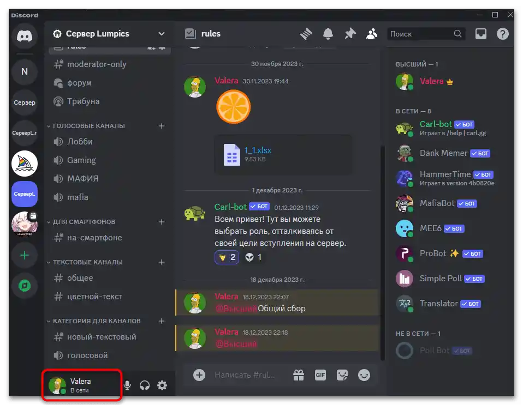Open Carl-bot message author name
Screen dimensions: 523x405
point(230,207)
